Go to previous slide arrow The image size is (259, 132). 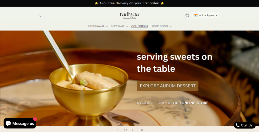coord(118,130)
